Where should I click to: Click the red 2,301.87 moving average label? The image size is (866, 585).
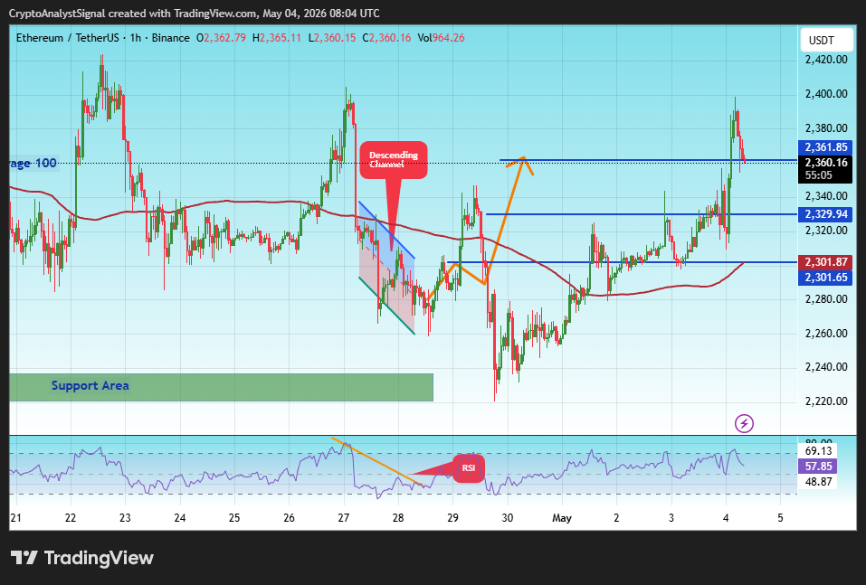825,263
